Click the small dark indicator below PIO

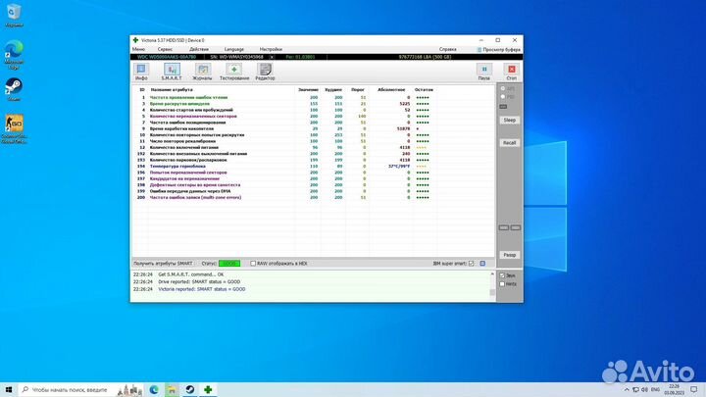point(503,107)
